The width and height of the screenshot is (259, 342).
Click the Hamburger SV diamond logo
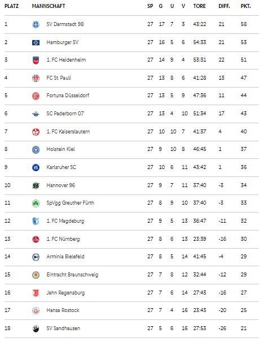pos(36,42)
